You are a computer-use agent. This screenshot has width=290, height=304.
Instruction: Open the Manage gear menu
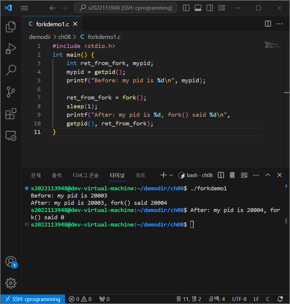click(x=11, y=283)
